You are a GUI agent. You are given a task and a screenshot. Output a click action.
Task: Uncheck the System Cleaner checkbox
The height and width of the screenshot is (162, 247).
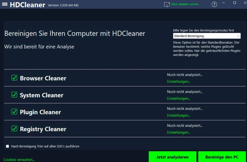(x=14, y=95)
